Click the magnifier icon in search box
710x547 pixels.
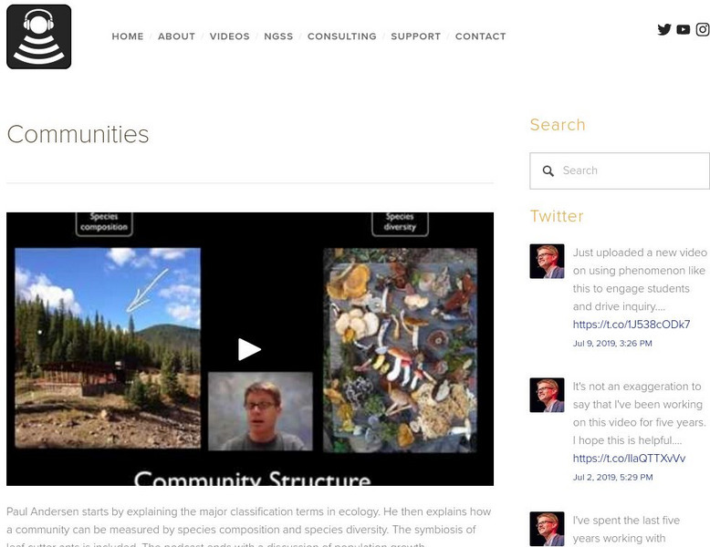[548, 171]
